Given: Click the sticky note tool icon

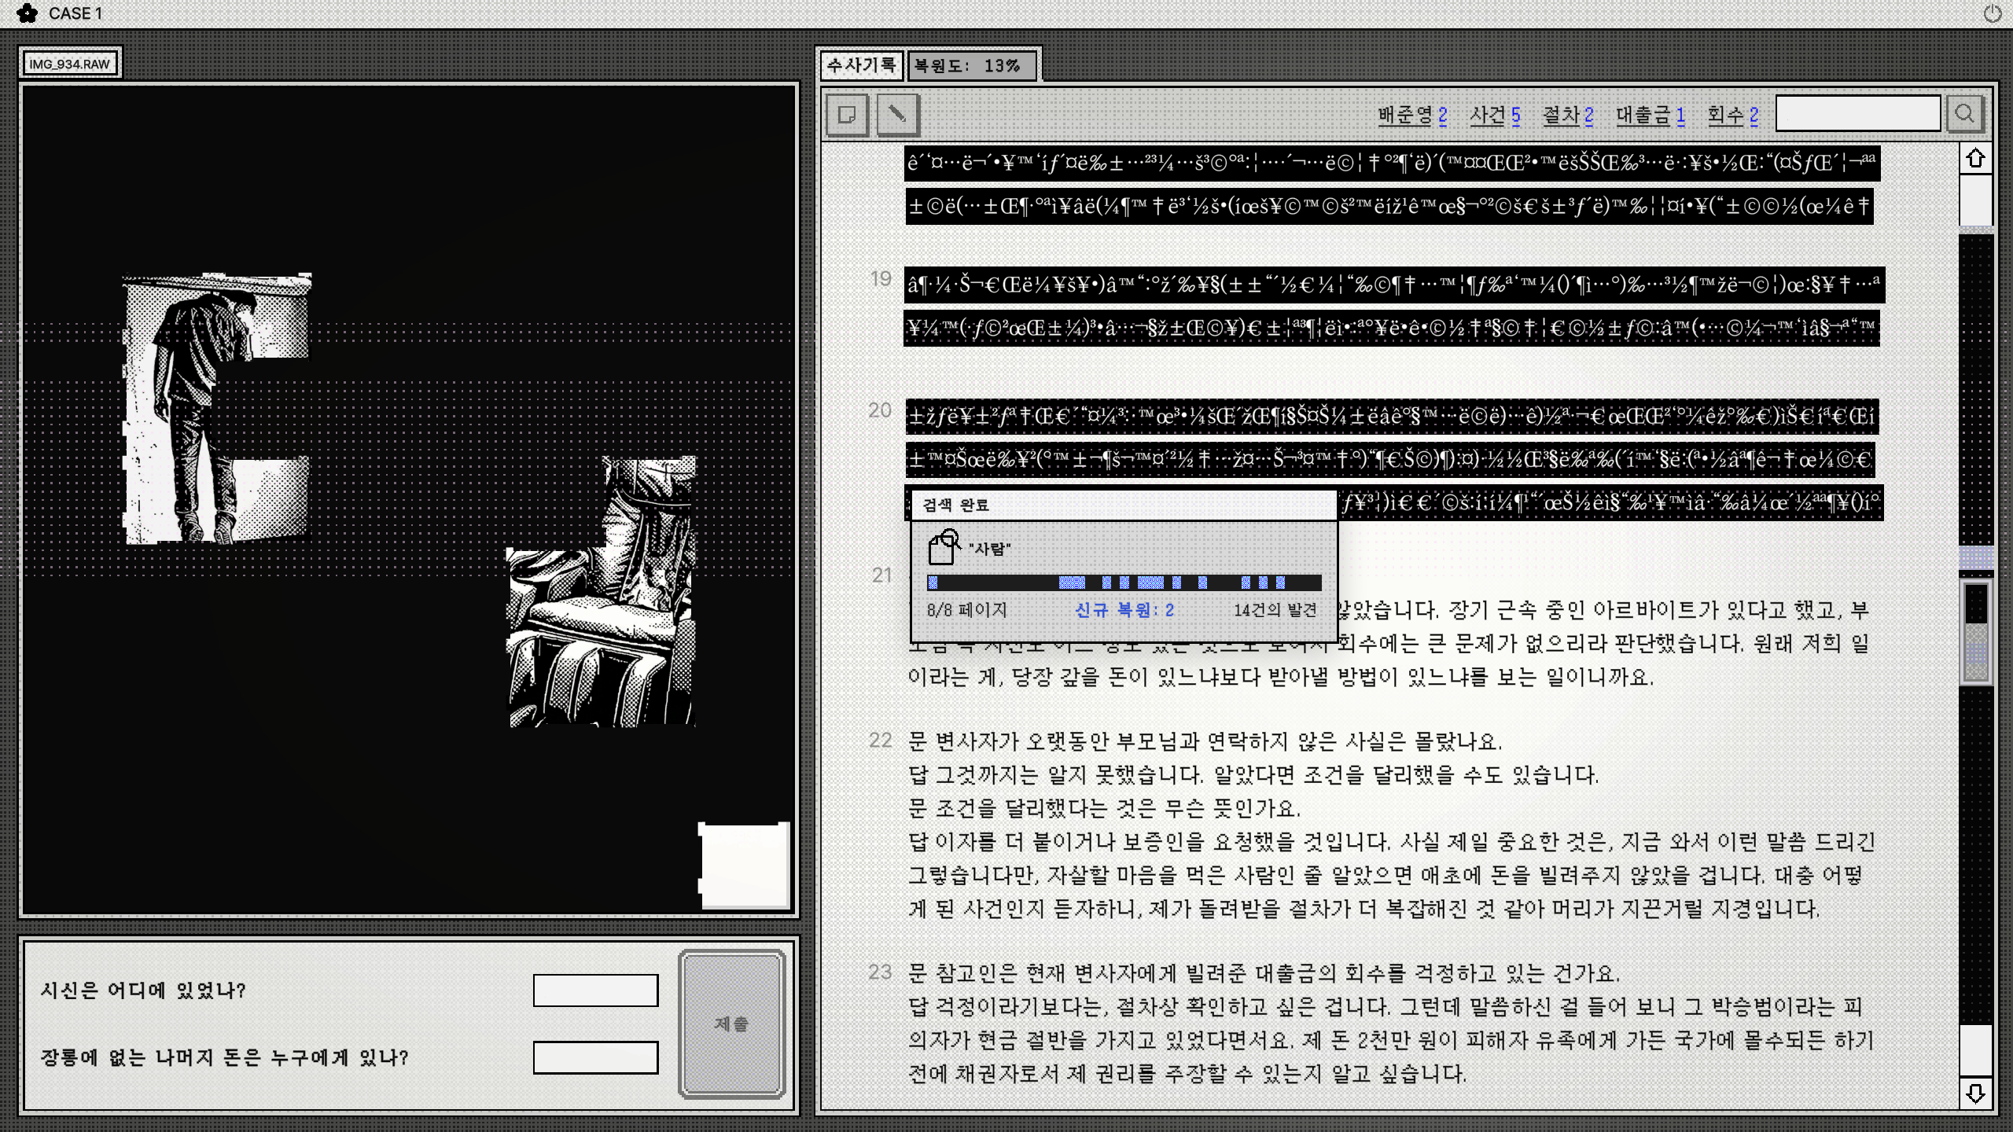Looking at the screenshot, I should tap(847, 115).
